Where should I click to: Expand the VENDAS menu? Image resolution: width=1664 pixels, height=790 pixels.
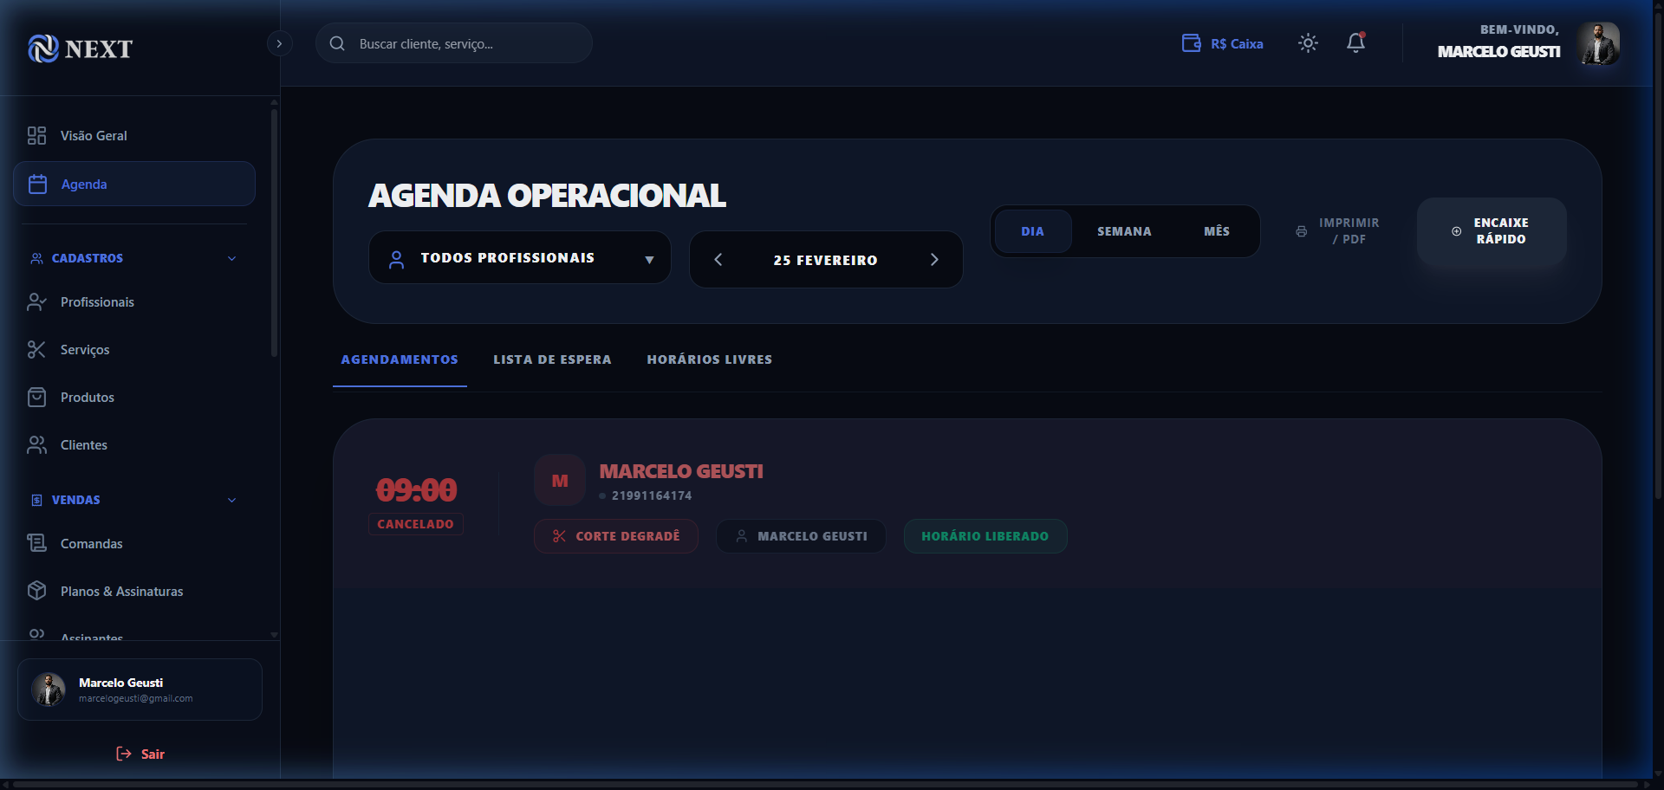(x=231, y=499)
